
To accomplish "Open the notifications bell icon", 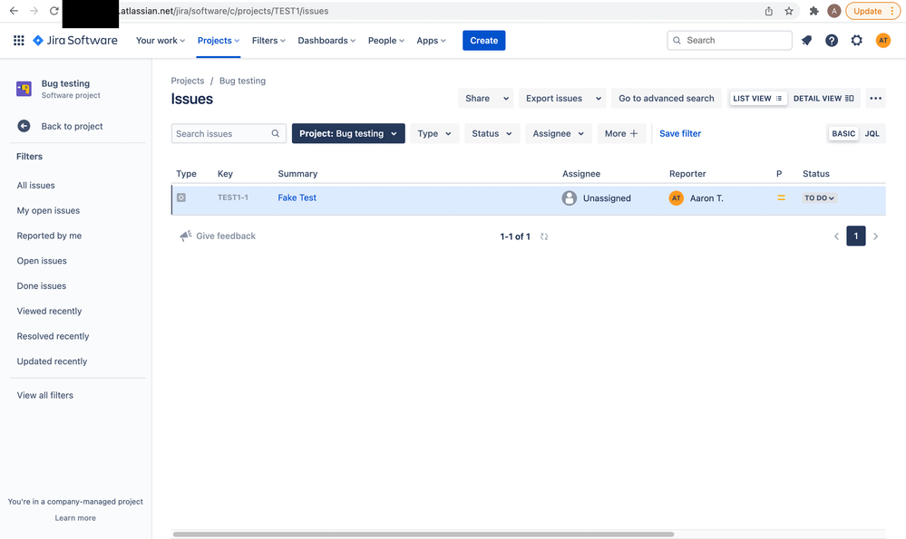I will pos(806,41).
